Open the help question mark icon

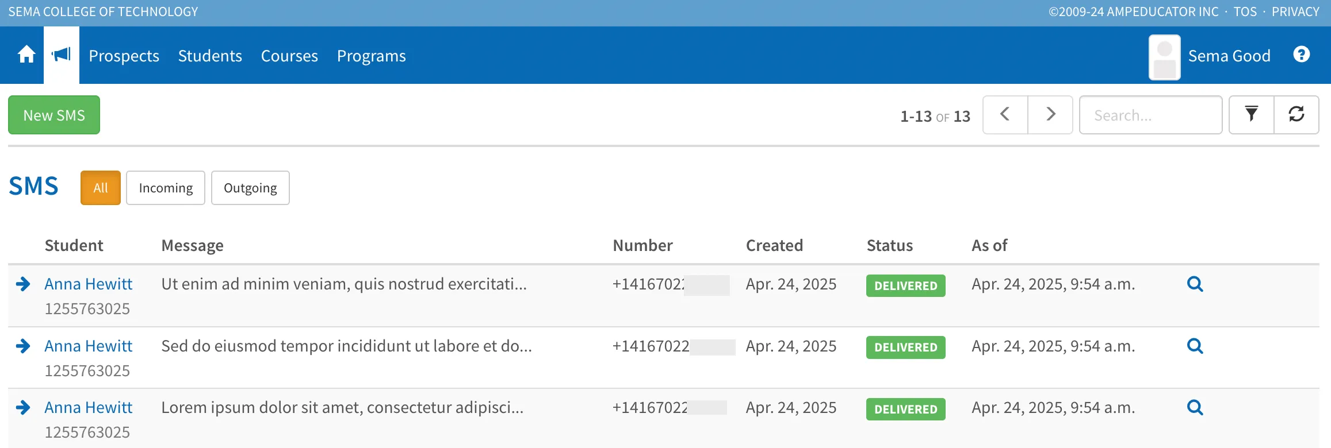click(1301, 55)
